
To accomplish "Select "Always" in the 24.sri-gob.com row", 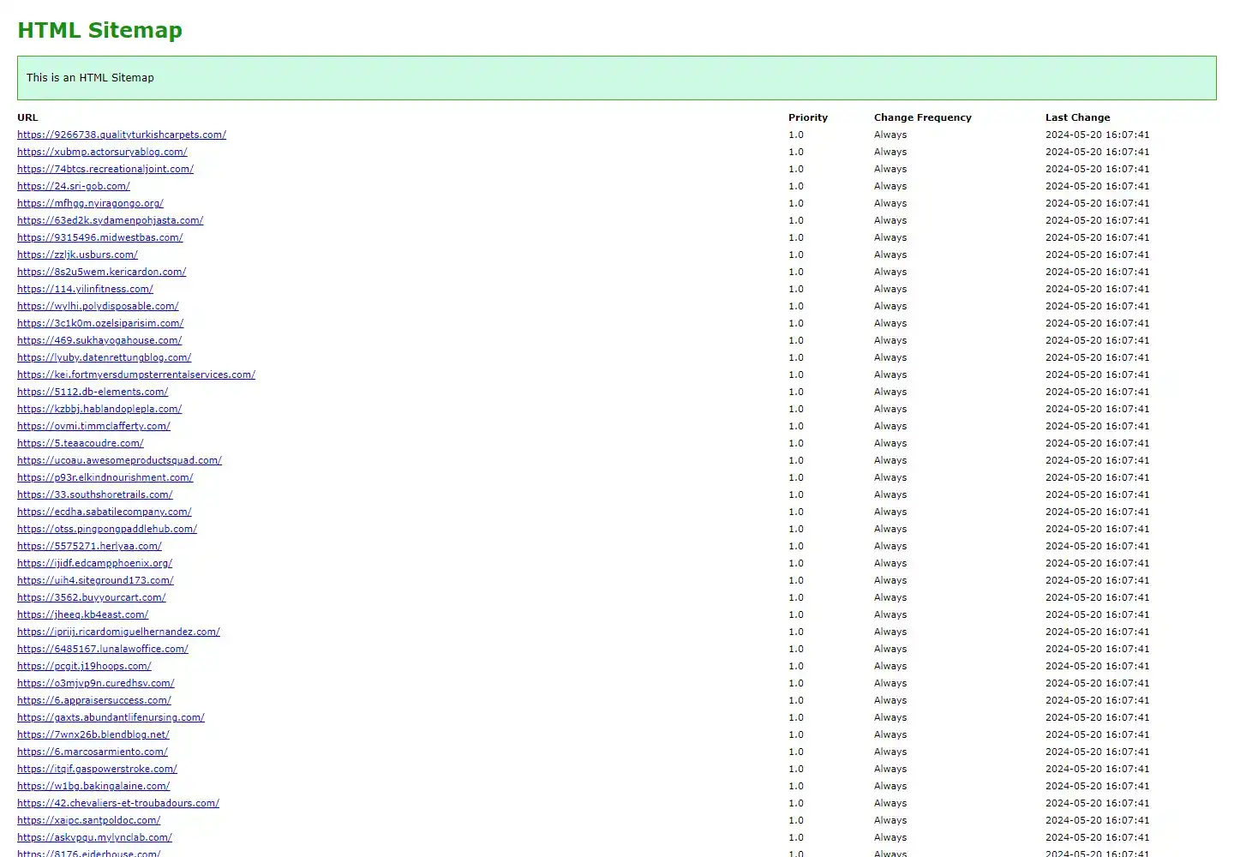I will click(x=890, y=186).
